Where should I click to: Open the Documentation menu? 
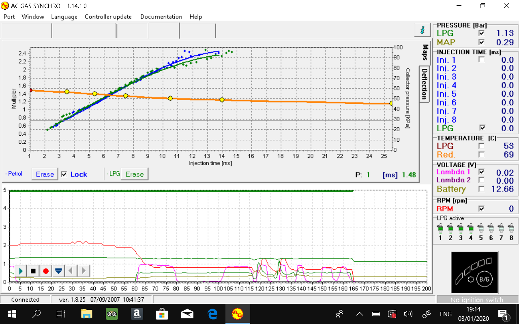(161, 17)
